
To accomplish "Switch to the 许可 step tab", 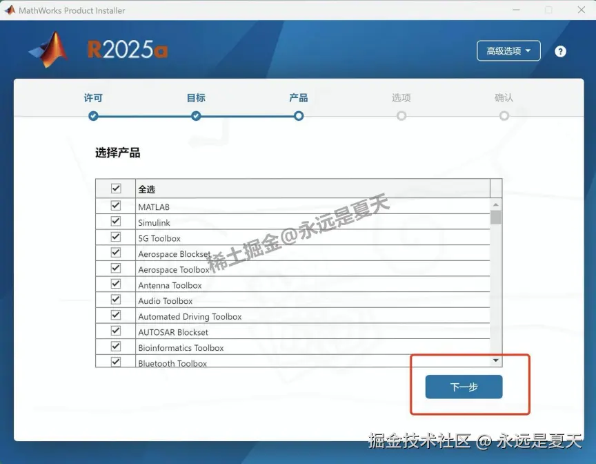I will click(x=92, y=98).
